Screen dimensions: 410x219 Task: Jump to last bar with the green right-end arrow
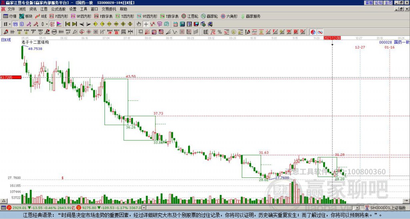click(x=74, y=24)
